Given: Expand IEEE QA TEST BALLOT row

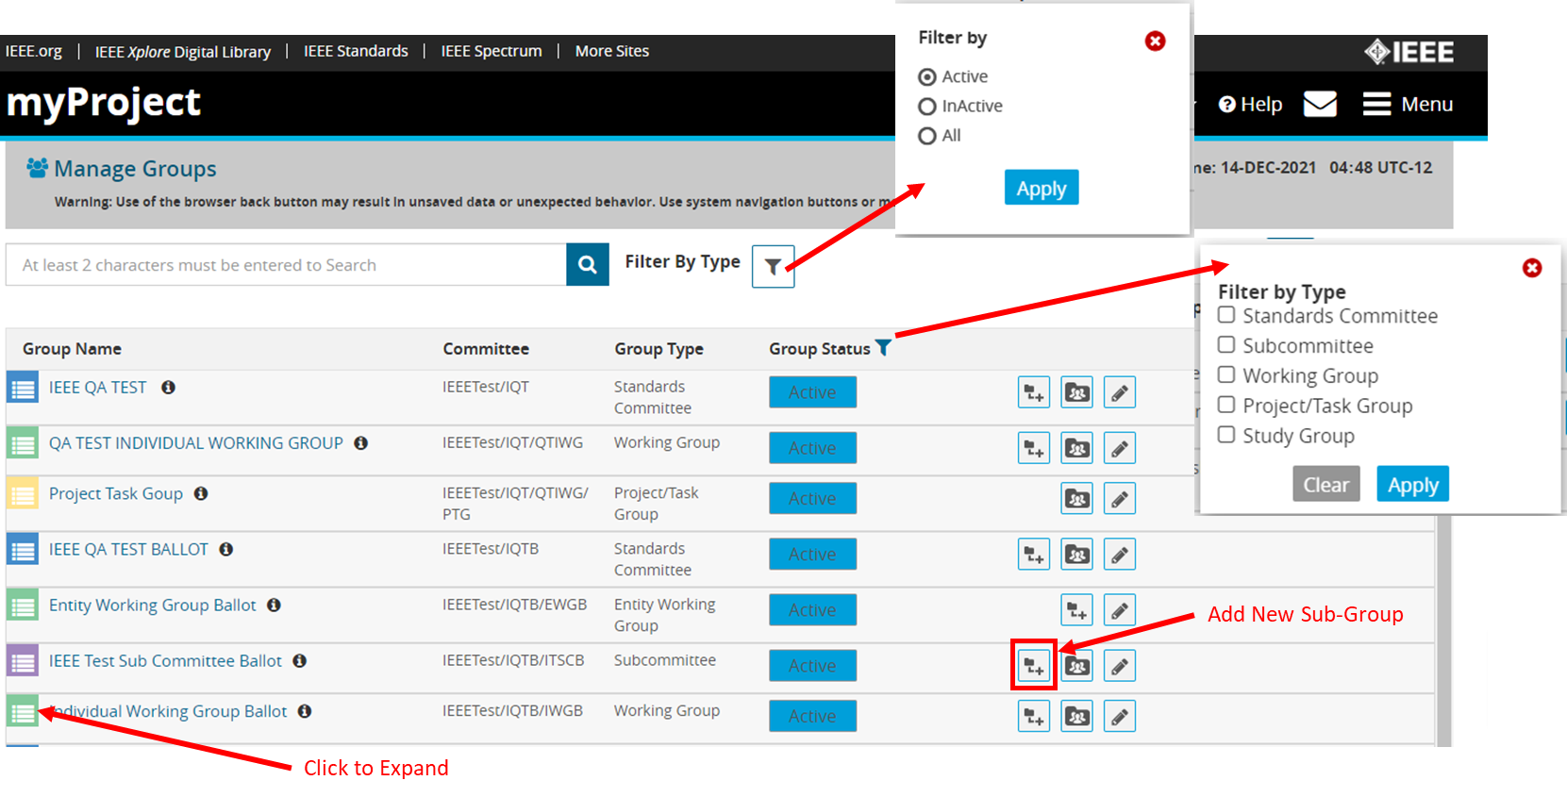Looking at the screenshot, I should coord(23,549).
